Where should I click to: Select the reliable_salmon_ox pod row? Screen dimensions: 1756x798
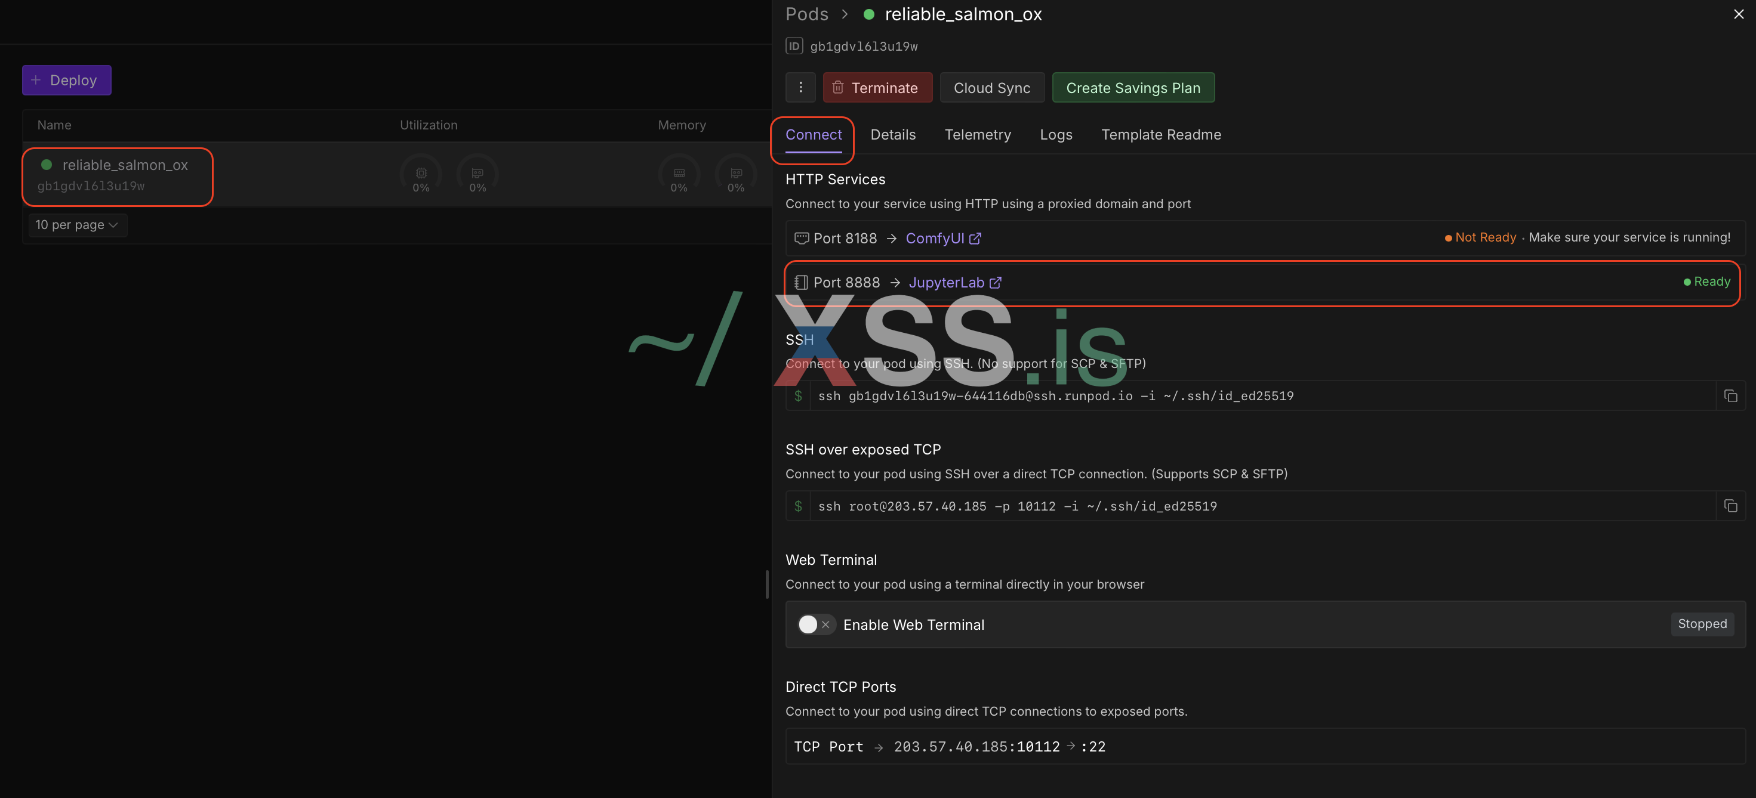(117, 174)
